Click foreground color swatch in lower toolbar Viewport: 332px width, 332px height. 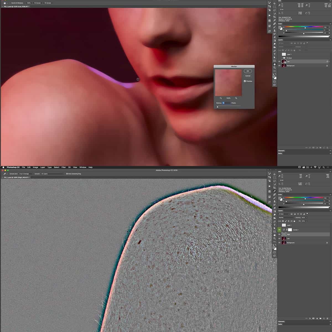coord(274,247)
